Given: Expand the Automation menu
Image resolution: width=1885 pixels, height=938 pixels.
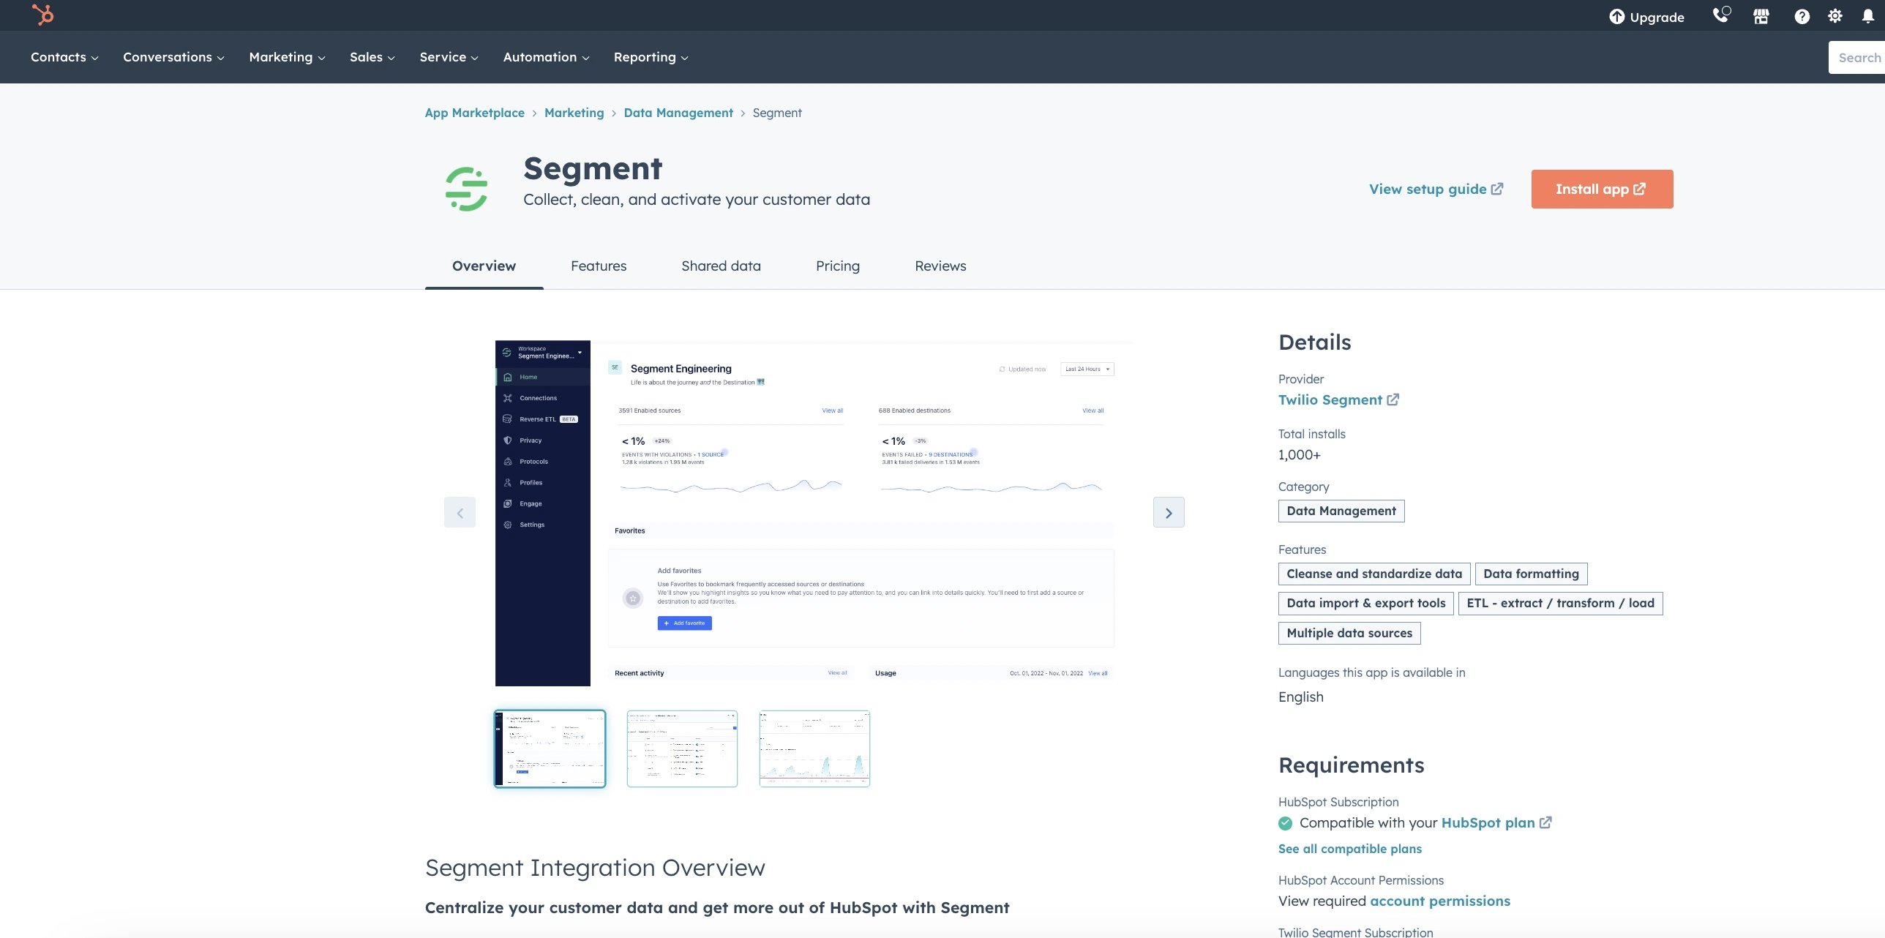Looking at the screenshot, I should point(546,57).
